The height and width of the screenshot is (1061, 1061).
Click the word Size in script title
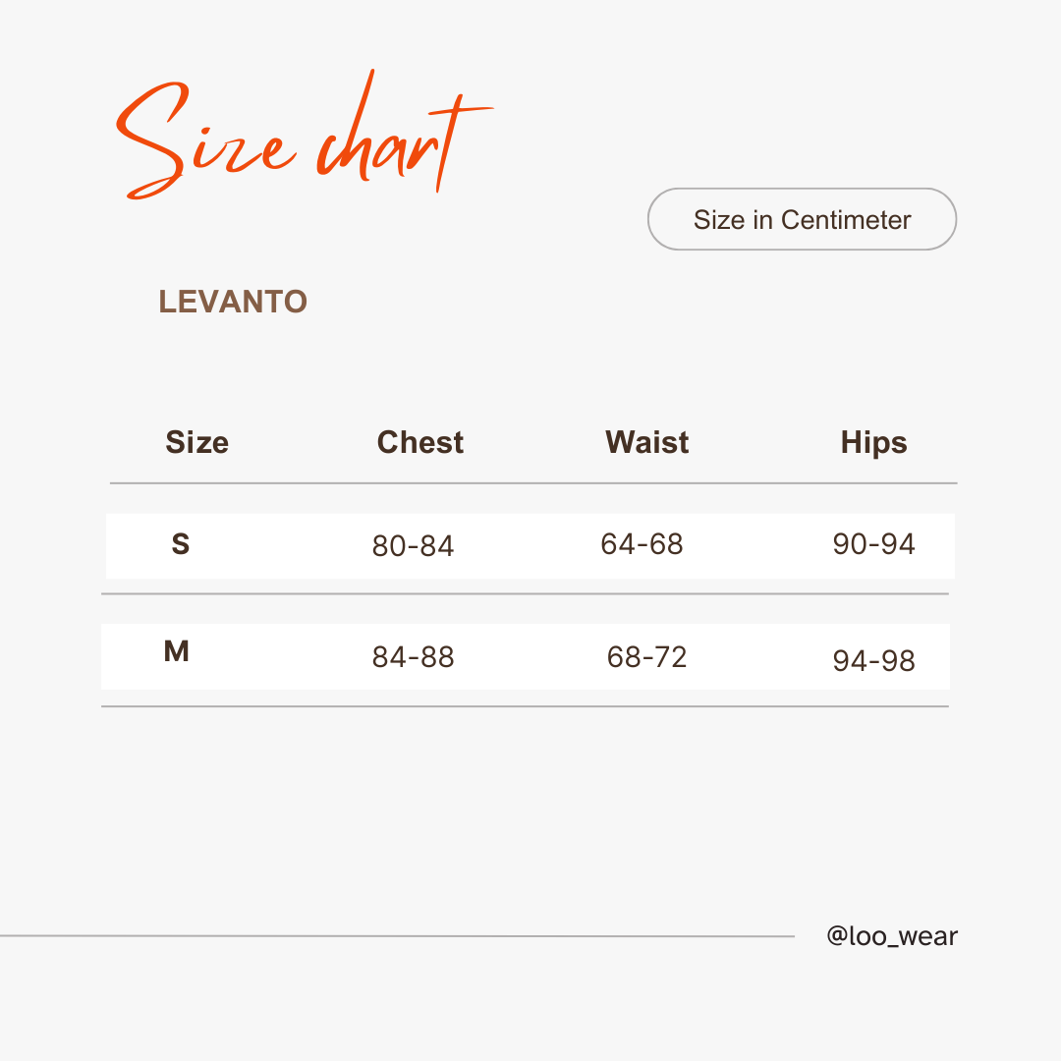(x=206, y=140)
